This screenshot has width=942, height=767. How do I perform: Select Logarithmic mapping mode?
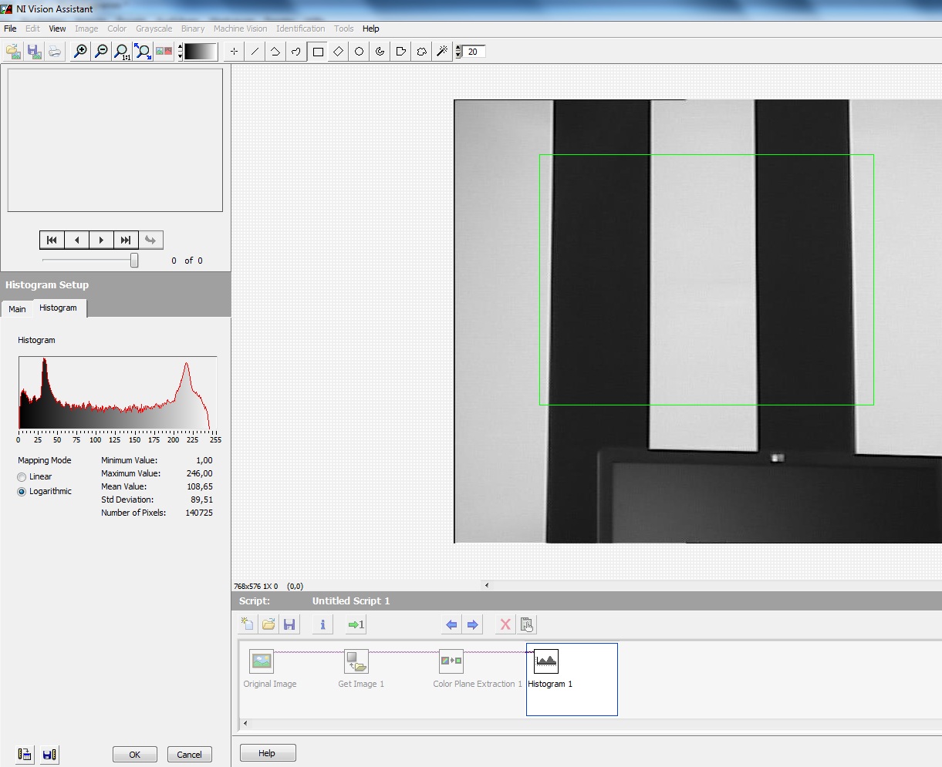(22, 492)
